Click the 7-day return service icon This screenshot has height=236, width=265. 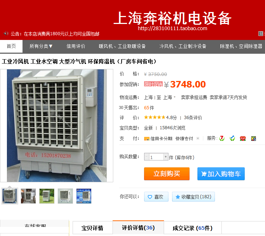click(x=222, y=138)
